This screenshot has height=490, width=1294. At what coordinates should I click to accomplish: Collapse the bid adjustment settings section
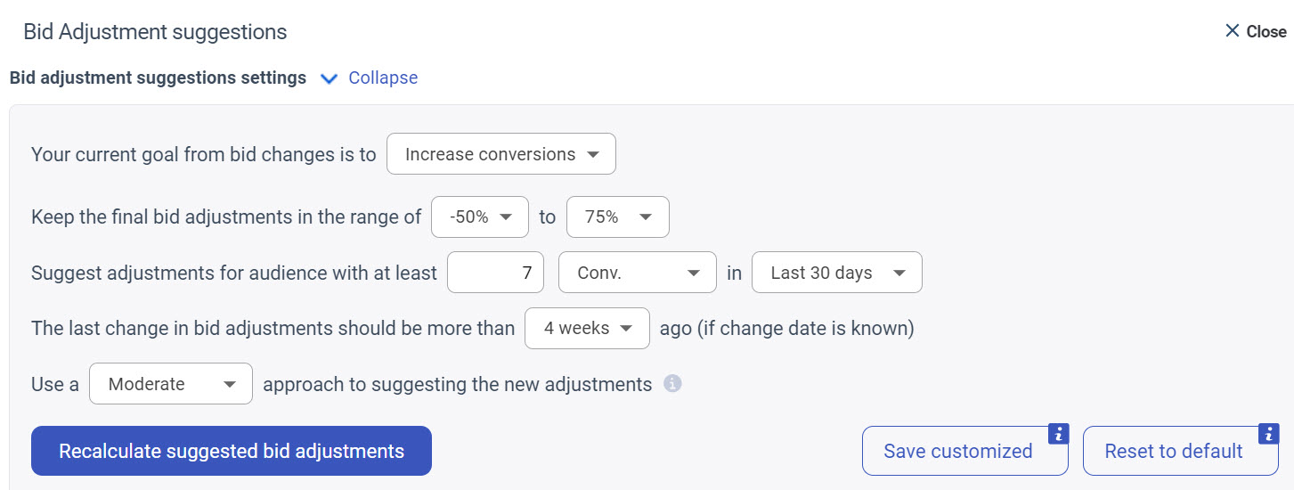383,78
